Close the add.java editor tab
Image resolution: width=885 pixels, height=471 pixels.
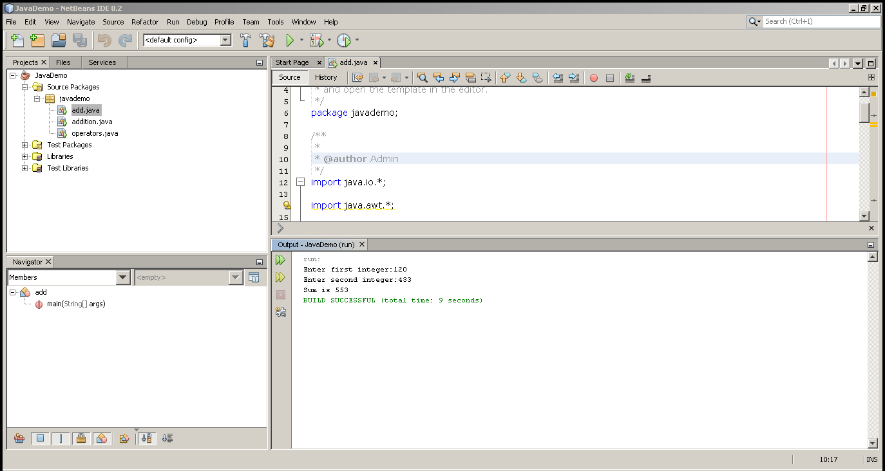click(376, 62)
